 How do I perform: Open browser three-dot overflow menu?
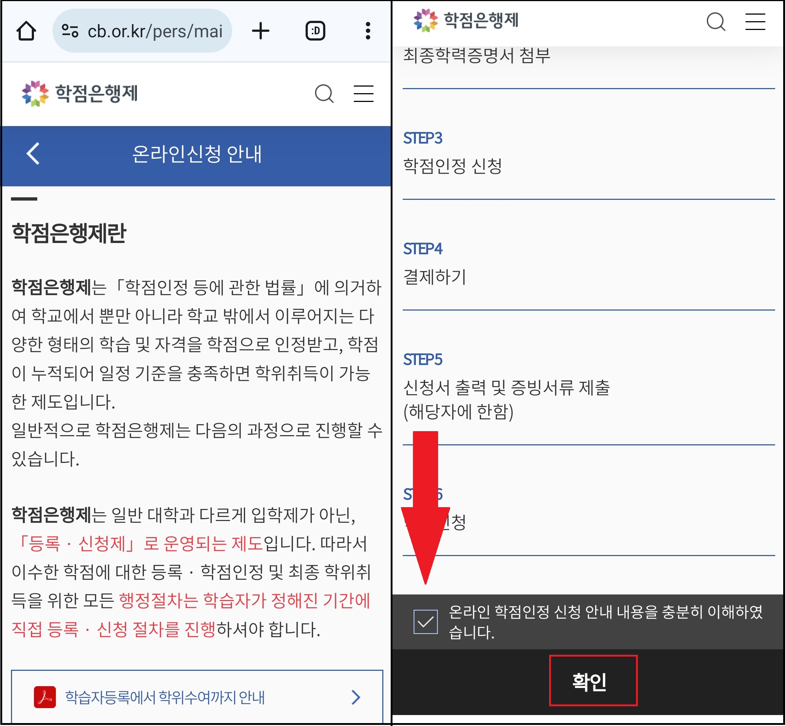tap(367, 31)
